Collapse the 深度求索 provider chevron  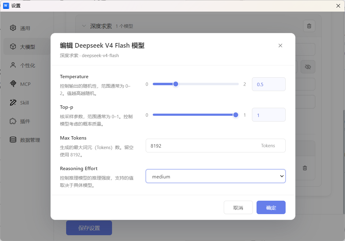pos(84,26)
